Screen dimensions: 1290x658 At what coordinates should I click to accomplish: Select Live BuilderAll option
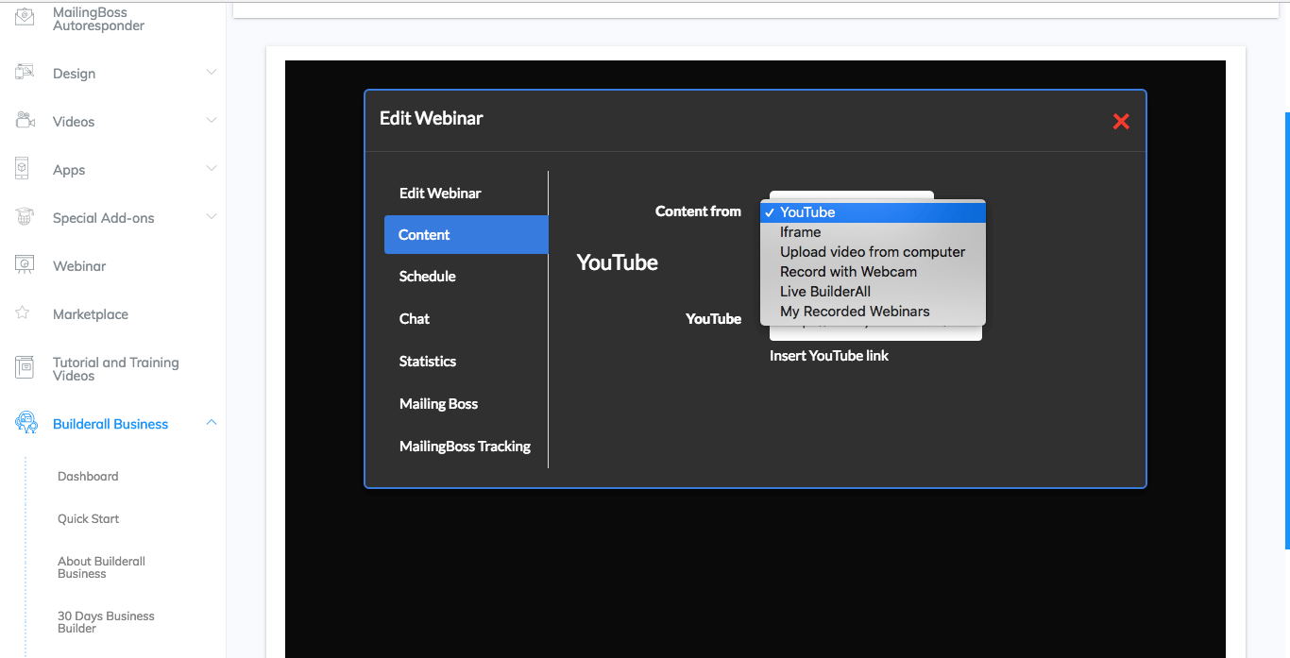tap(873, 292)
